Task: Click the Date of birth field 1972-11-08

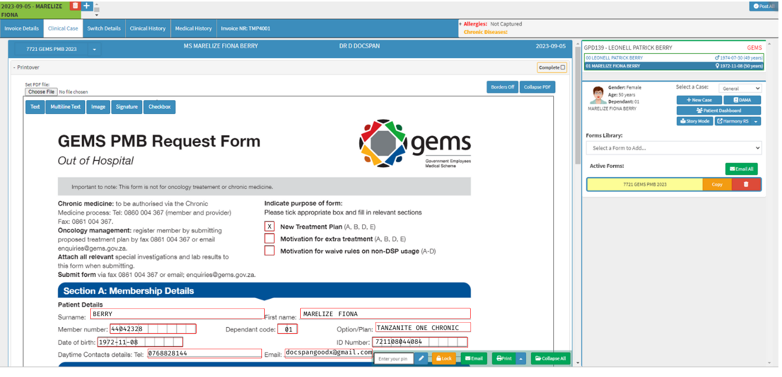Action: pyautogui.click(x=140, y=342)
